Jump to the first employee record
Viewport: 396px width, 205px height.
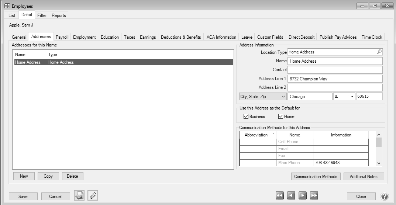click(x=280, y=196)
